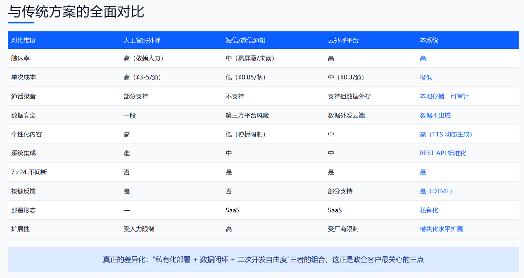Select the 本系统 column header
Screen dimensions: 524x278
(429, 40)
